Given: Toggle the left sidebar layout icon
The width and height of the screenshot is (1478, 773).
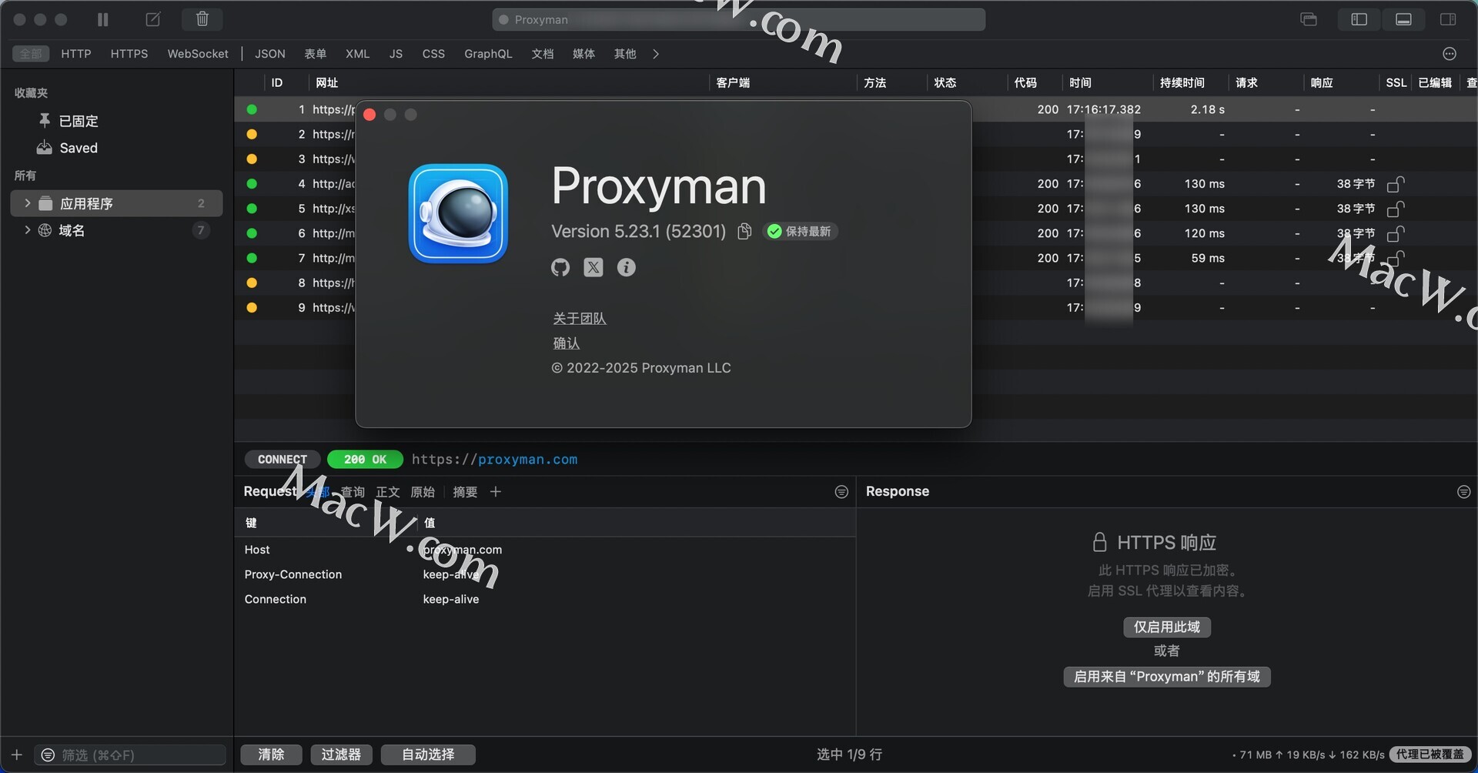Looking at the screenshot, I should (1359, 19).
